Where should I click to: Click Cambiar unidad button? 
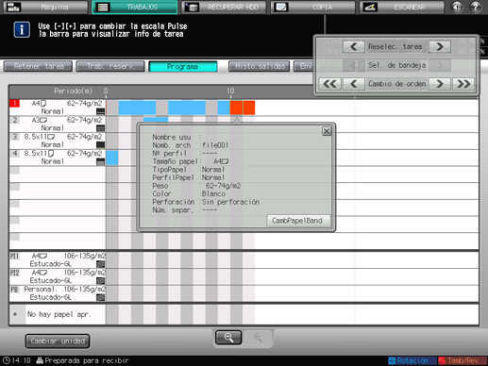tap(58, 341)
